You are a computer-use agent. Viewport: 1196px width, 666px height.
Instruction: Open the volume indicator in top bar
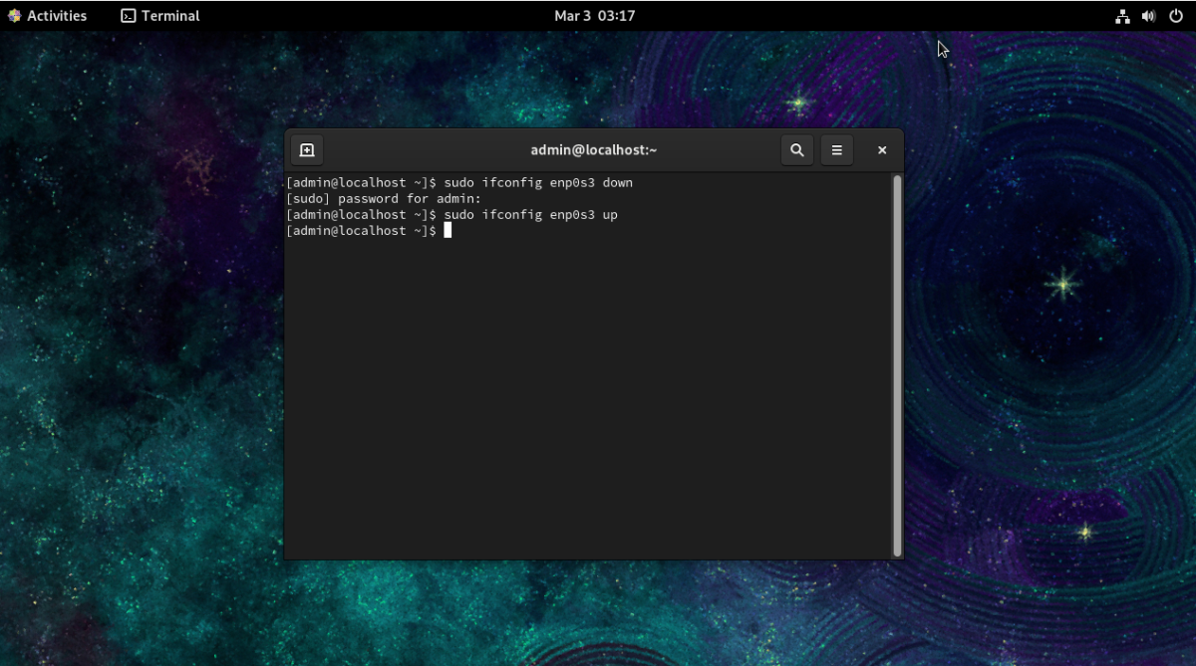(x=1148, y=16)
